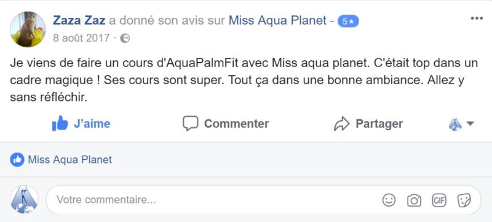Screen dimensions: 492x222
Task: Open the sticker picker icon
Action: point(464,200)
